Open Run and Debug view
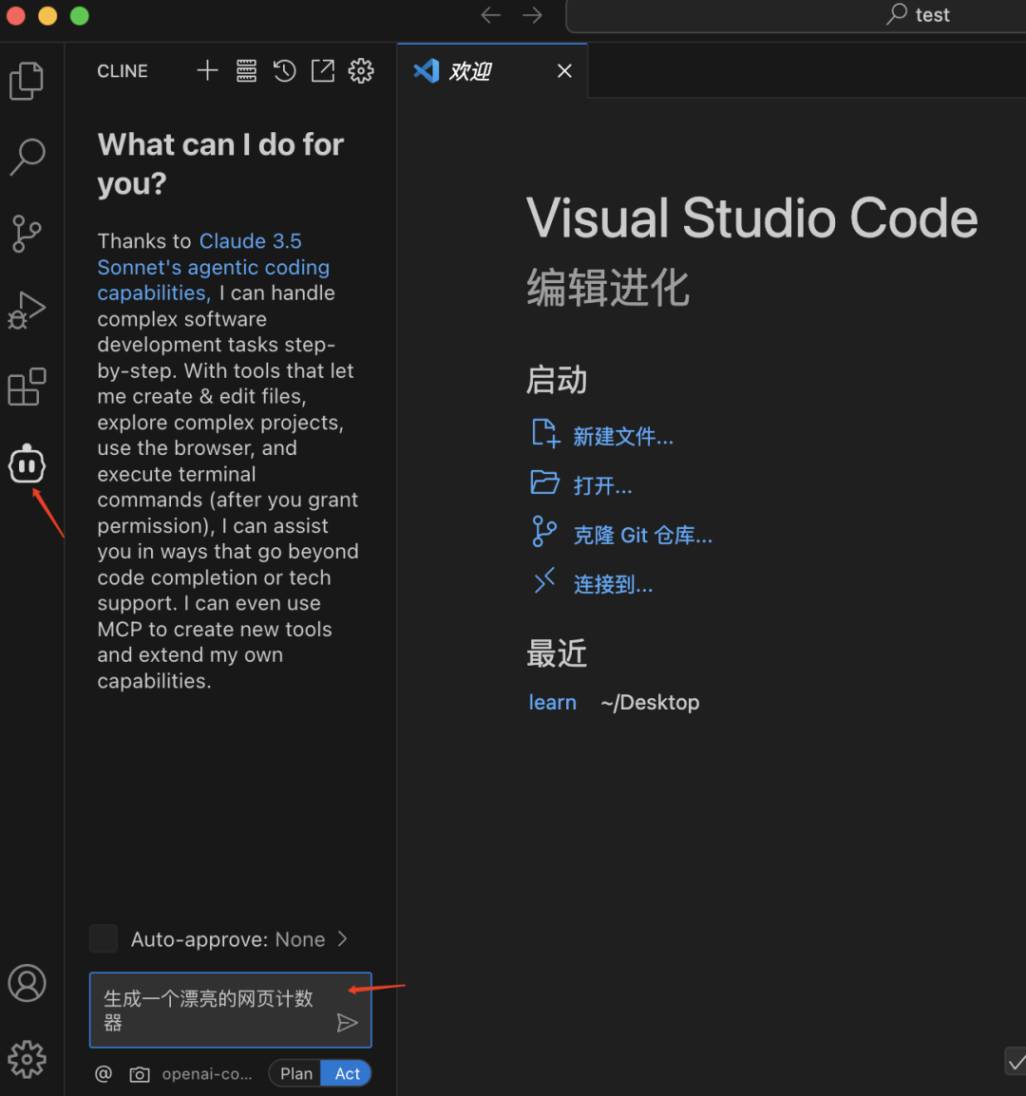Viewport: 1026px width, 1096px height. coord(27,311)
